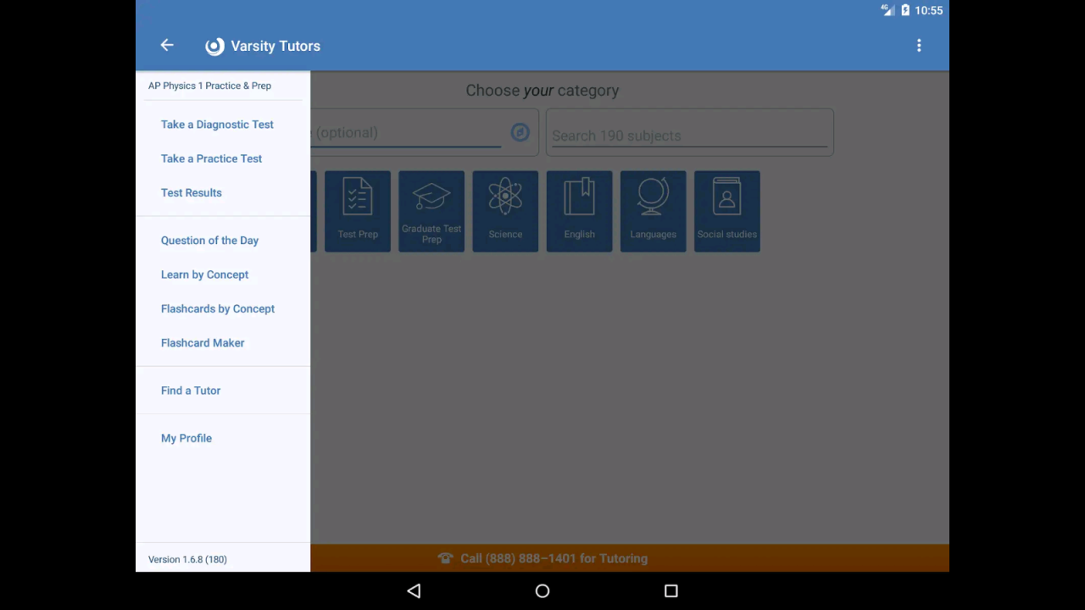Tap the Android back navigation button
Image resolution: width=1085 pixels, height=610 pixels.
pyautogui.click(x=414, y=591)
